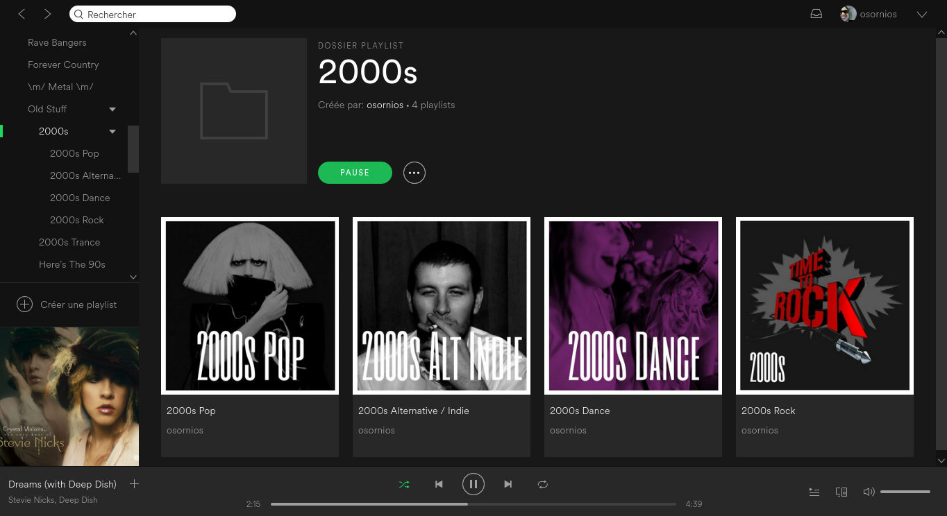This screenshot has width=947, height=516.
Task: Skip to the next track
Action: pos(508,484)
